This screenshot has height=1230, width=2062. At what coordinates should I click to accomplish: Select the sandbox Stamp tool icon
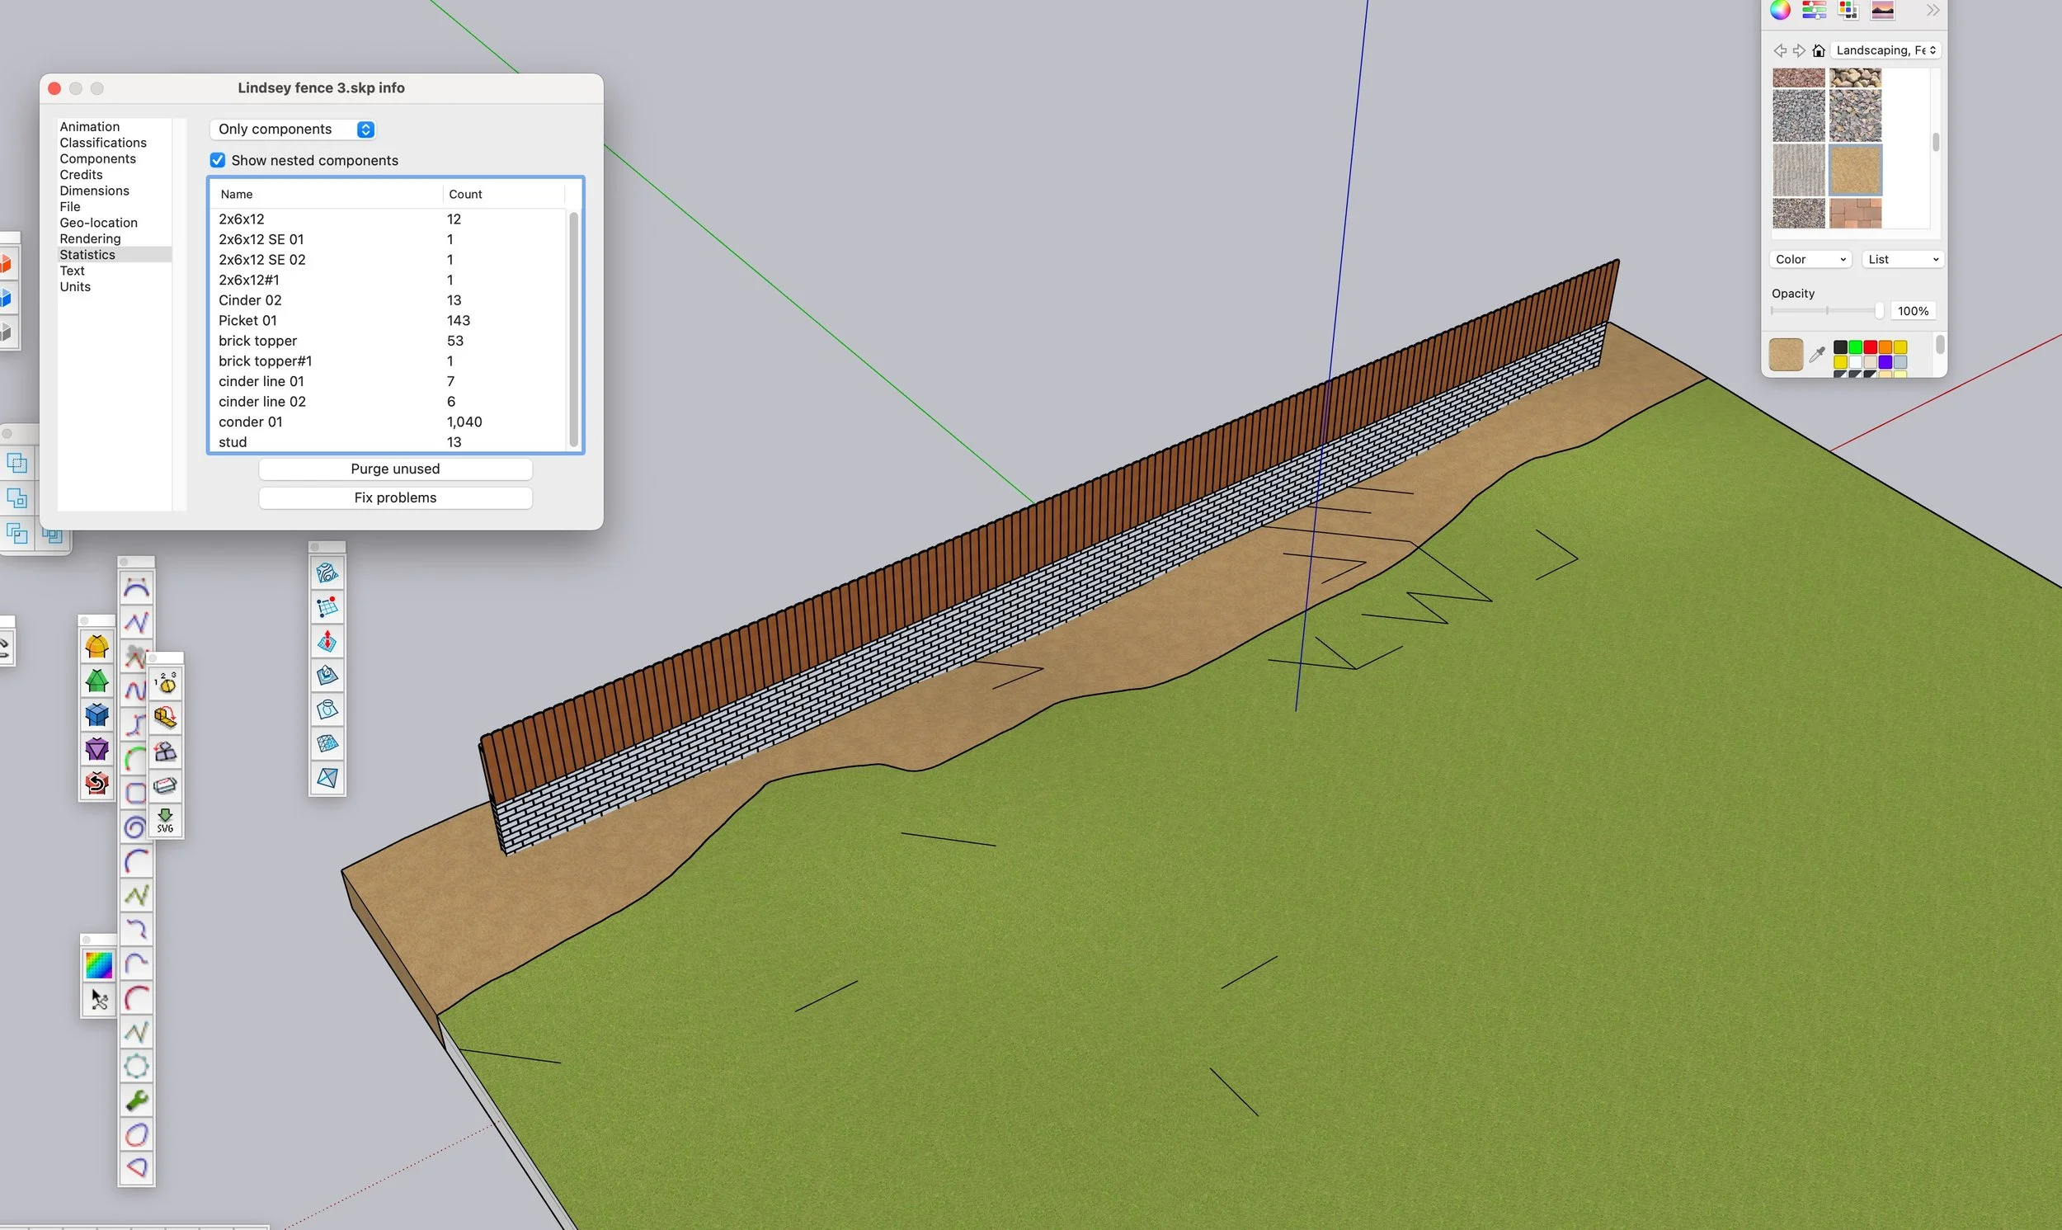click(327, 676)
